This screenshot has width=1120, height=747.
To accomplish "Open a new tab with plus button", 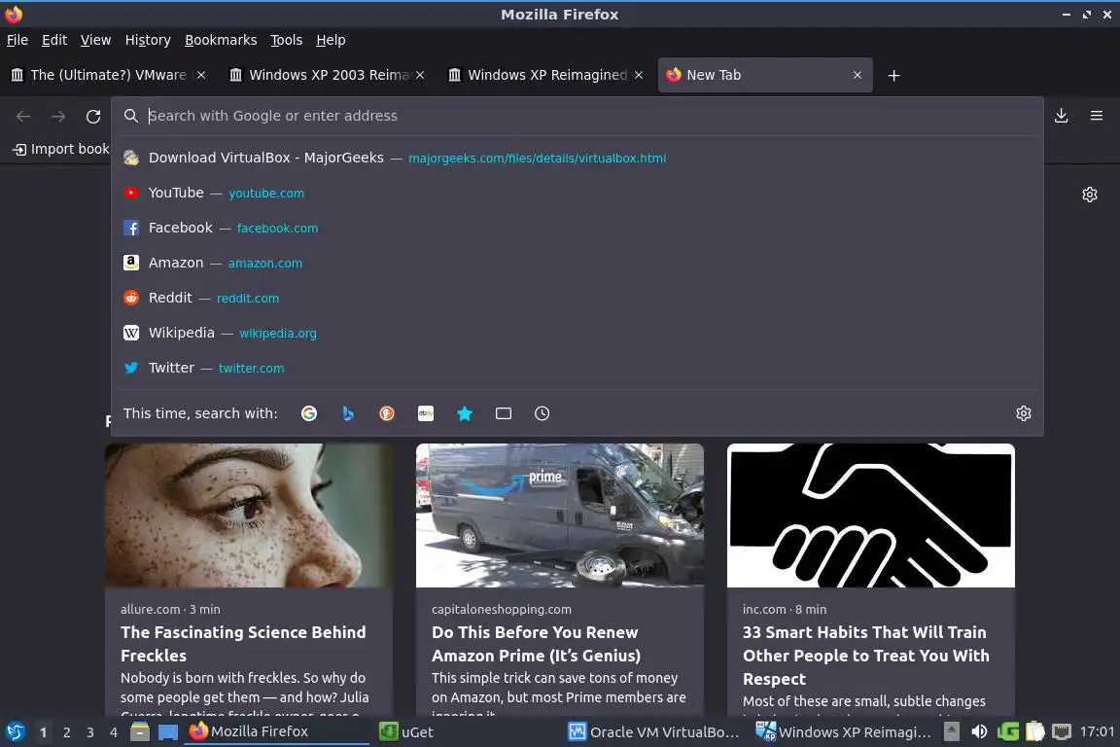I will click(x=893, y=75).
